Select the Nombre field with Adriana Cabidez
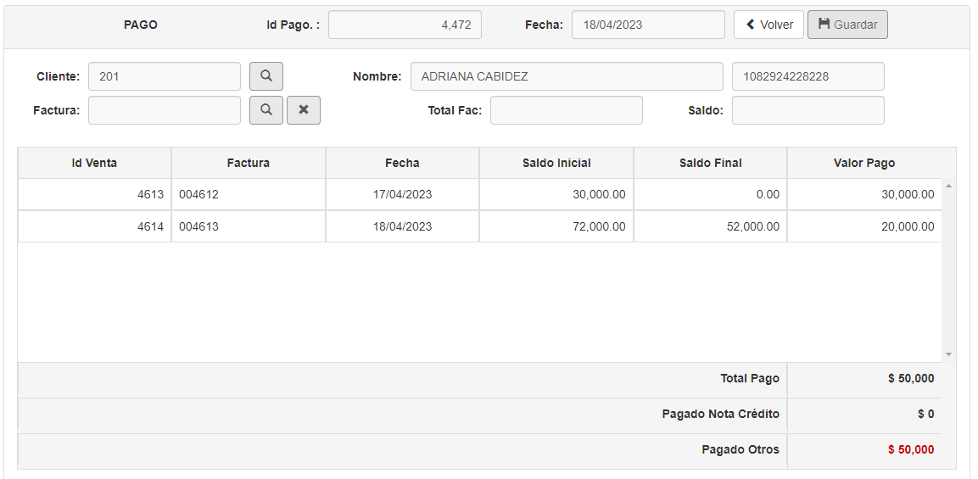This screenshot has width=978, height=479. pos(566,76)
